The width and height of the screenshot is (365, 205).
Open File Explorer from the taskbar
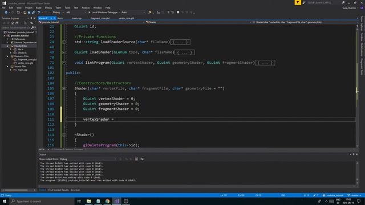point(89,201)
